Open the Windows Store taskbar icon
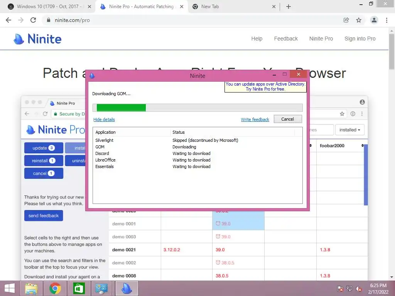 (x=79, y=288)
